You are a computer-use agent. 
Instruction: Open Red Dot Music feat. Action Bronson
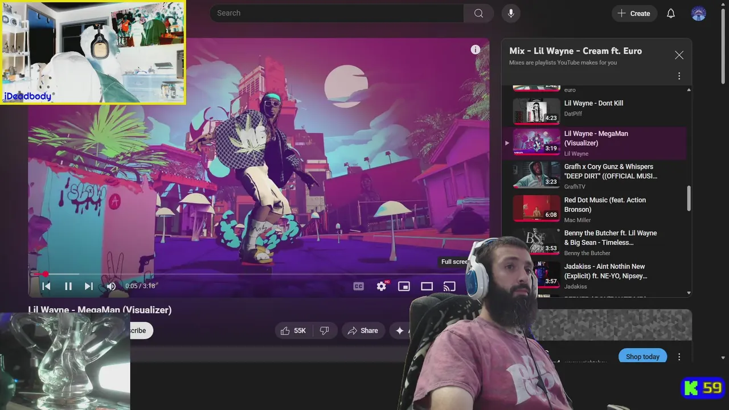[605, 204]
